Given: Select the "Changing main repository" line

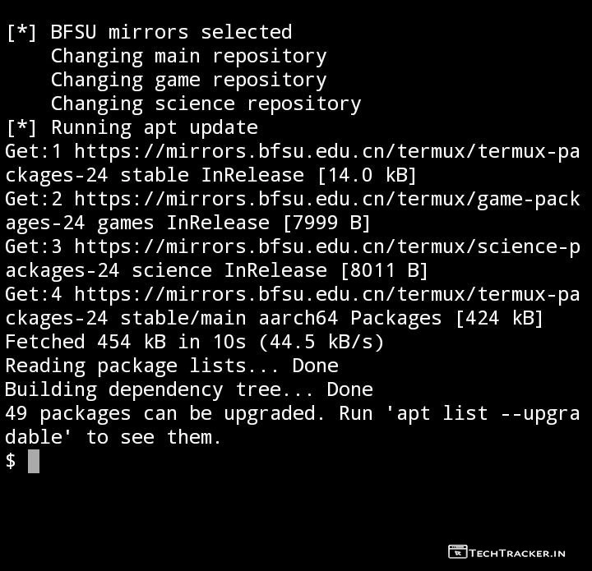Looking at the screenshot, I should pos(188,56).
